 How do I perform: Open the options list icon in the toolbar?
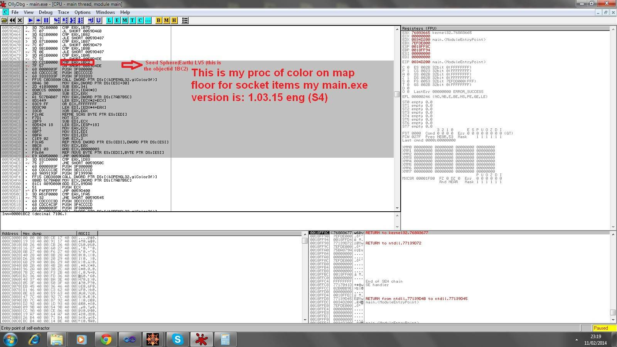[x=185, y=20]
